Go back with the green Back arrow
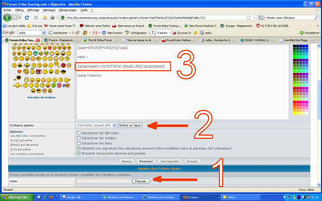The width and height of the screenshot is (322, 201). pyautogui.click(x=7, y=18)
